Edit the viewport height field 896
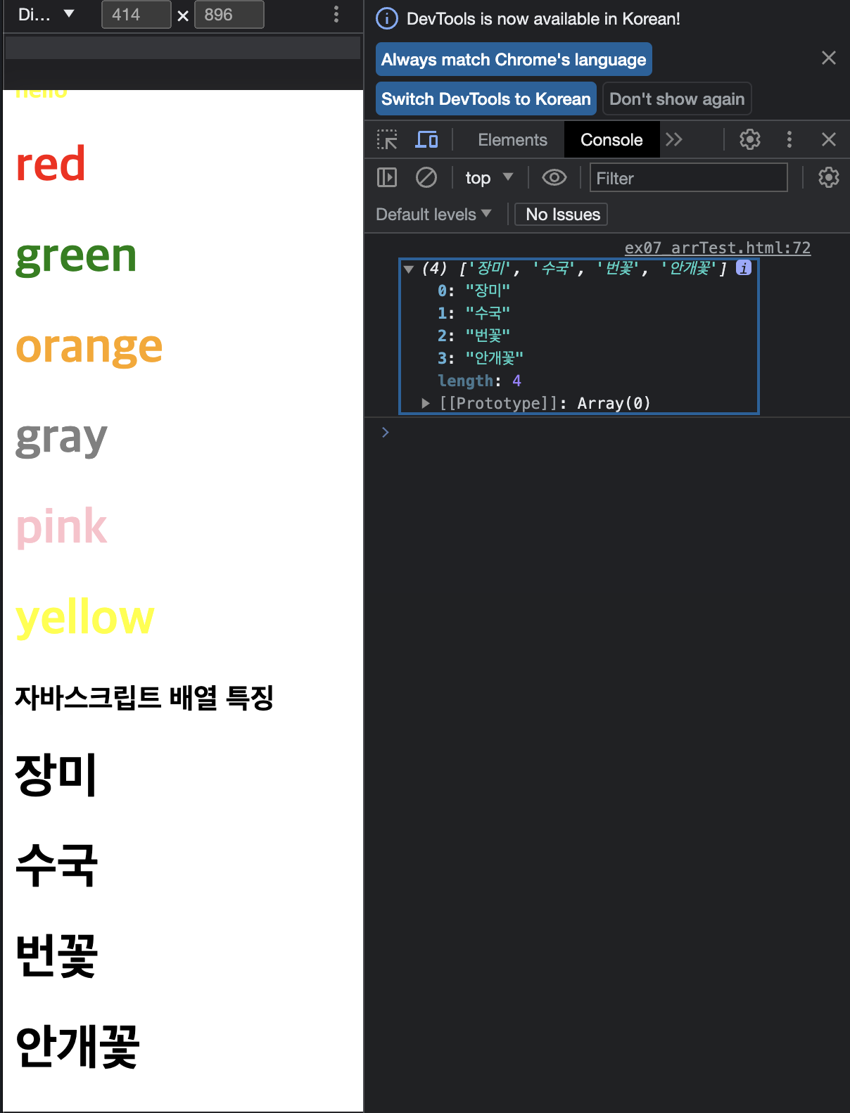Viewport: 850px width, 1113px height. [x=229, y=14]
